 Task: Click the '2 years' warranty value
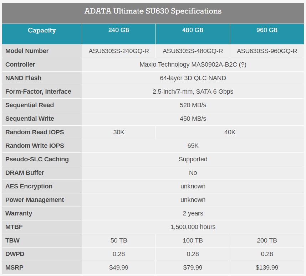tap(193, 213)
